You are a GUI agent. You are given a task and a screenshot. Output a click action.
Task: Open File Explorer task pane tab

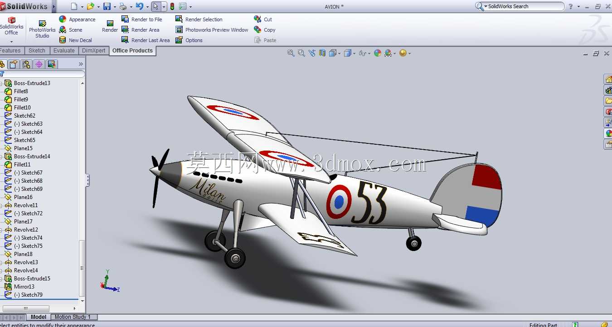coord(608,101)
